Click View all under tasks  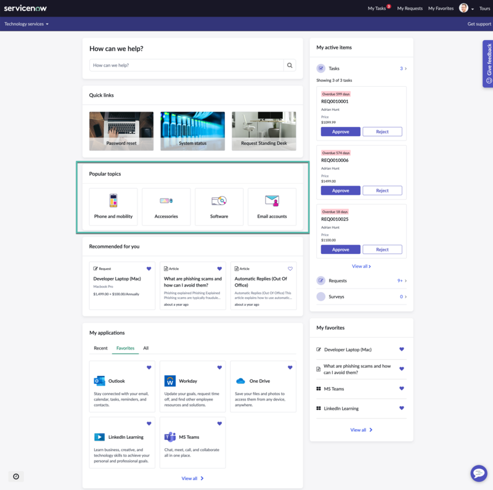coord(361,266)
